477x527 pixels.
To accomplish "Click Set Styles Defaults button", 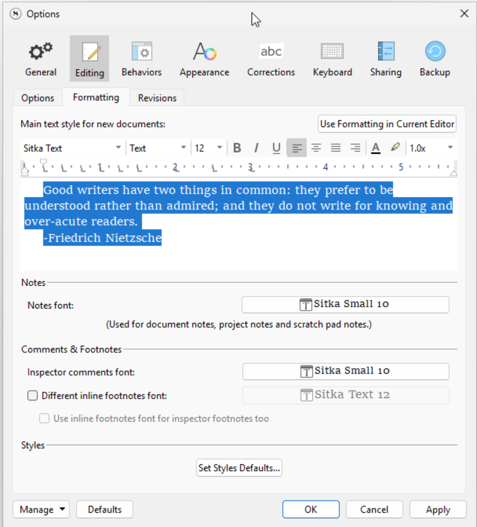I will click(x=239, y=468).
